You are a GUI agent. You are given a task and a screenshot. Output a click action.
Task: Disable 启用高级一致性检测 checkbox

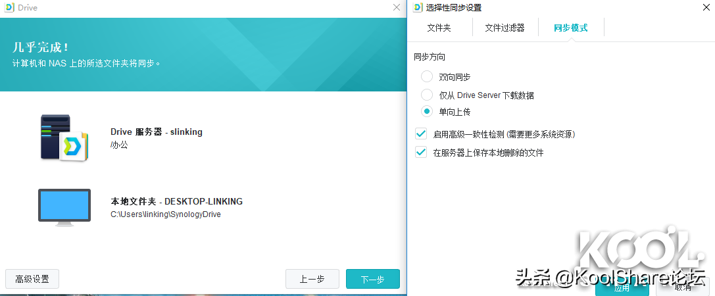[x=421, y=134]
